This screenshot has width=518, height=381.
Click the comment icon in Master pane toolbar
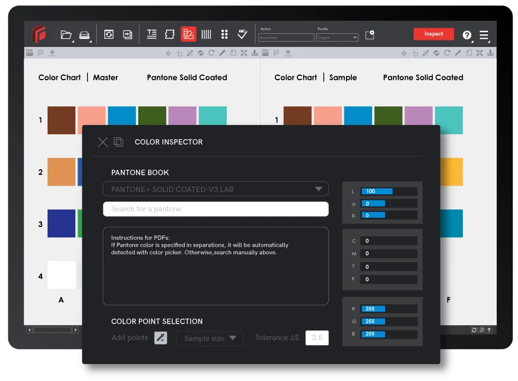[x=40, y=52]
